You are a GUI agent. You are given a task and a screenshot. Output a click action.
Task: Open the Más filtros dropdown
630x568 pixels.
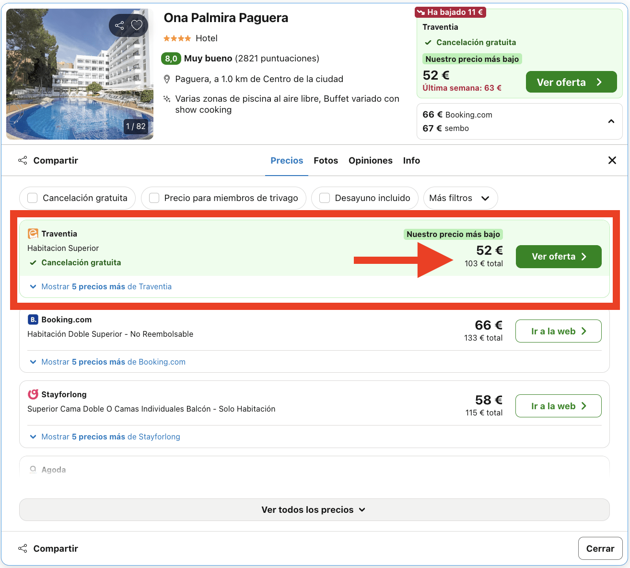coord(460,198)
